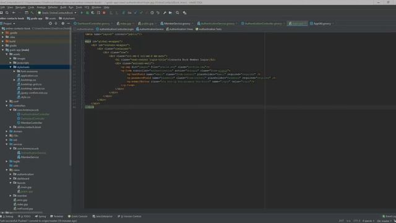
Task: Open the Terminal tool window
Action: click(x=56, y=216)
